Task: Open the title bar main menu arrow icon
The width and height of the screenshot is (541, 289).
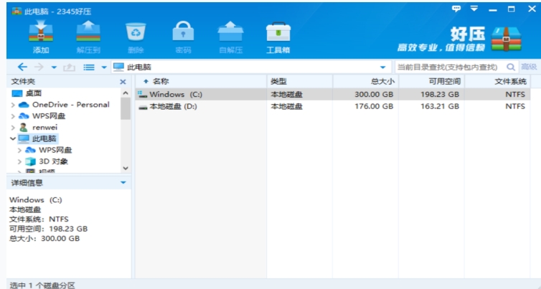Action: click(474, 9)
